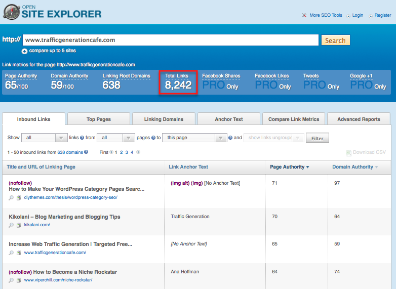This screenshot has width=396, height=289.
Task: Click page icon beside the diythemes.com URL
Action: tap(18, 197)
